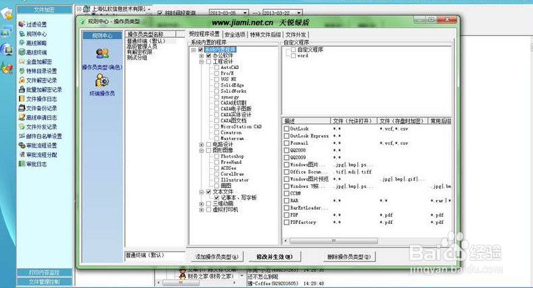
Task: Select 财务之家 entry in background window
Action: pyautogui.click(x=210, y=277)
